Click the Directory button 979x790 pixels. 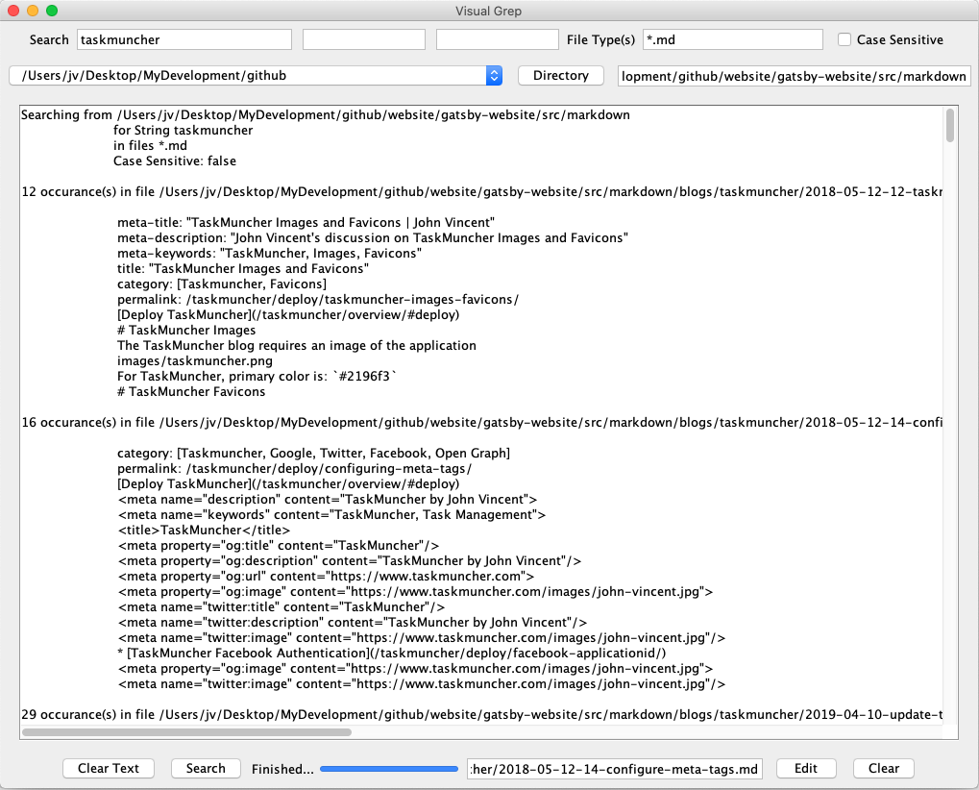pos(561,76)
